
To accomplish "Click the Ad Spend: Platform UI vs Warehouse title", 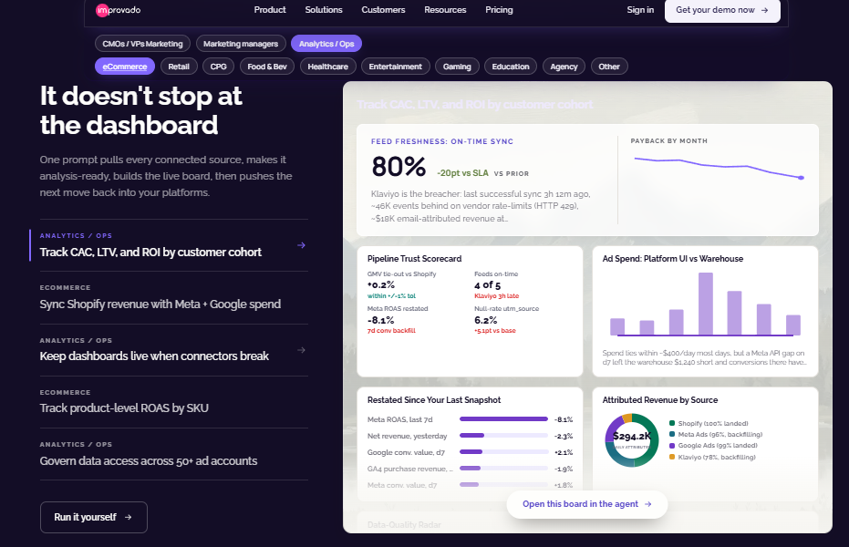I will [x=672, y=259].
